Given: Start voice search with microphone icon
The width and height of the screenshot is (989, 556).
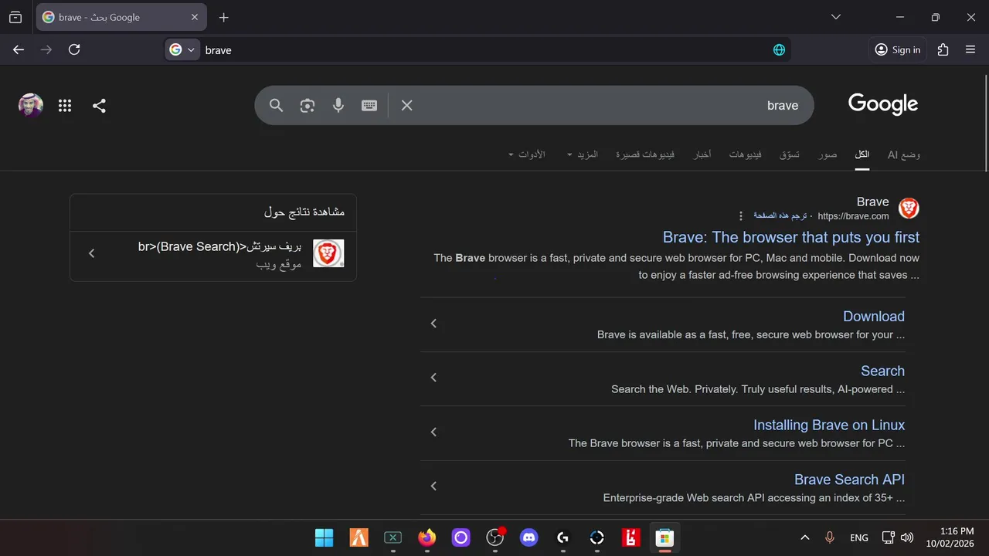Looking at the screenshot, I should point(338,106).
